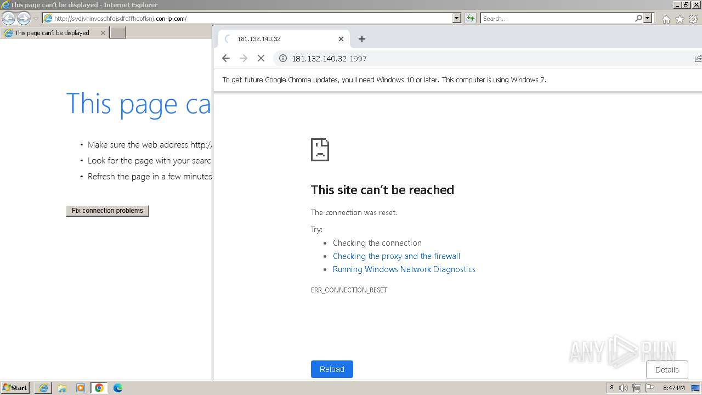
Task: Open the volume tray icon
Action: coord(624,388)
